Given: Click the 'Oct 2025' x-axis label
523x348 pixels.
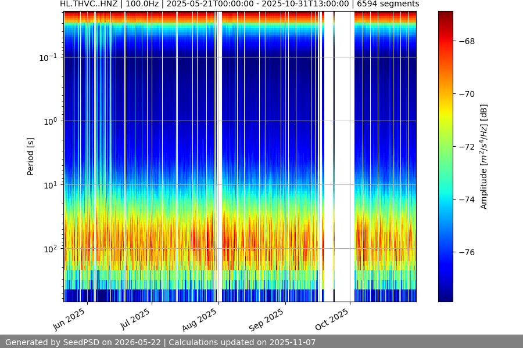Looking at the screenshot, I should (x=332, y=319).
